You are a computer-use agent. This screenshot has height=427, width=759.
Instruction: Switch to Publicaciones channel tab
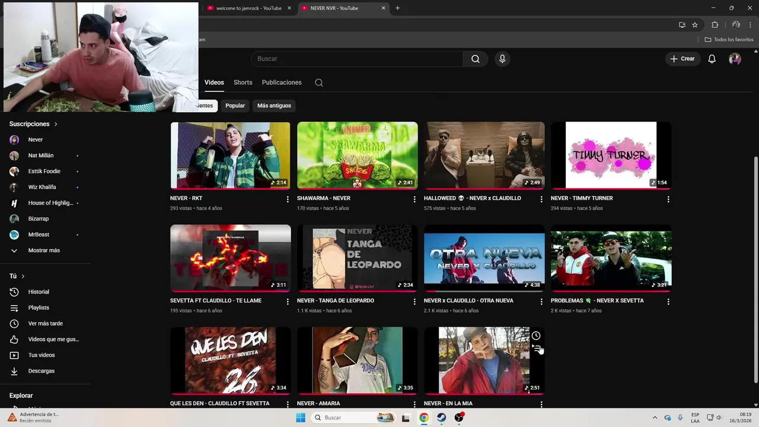pyautogui.click(x=282, y=82)
